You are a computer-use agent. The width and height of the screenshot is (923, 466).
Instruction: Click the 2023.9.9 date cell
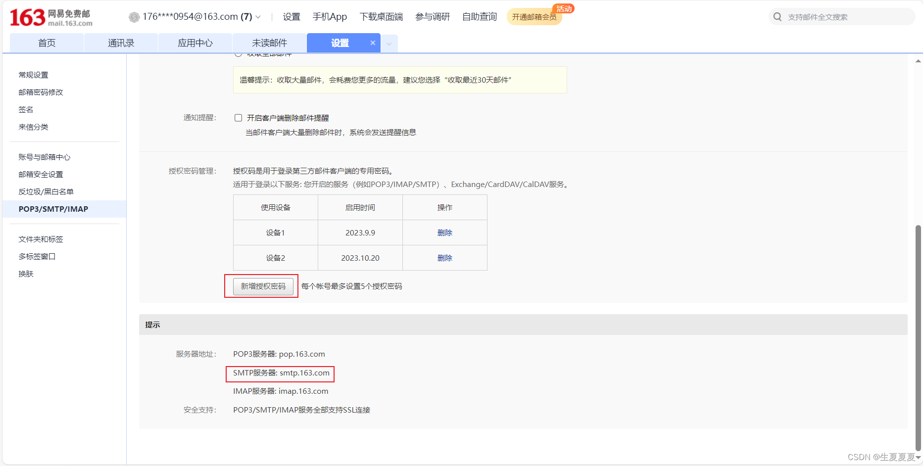tap(360, 233)
